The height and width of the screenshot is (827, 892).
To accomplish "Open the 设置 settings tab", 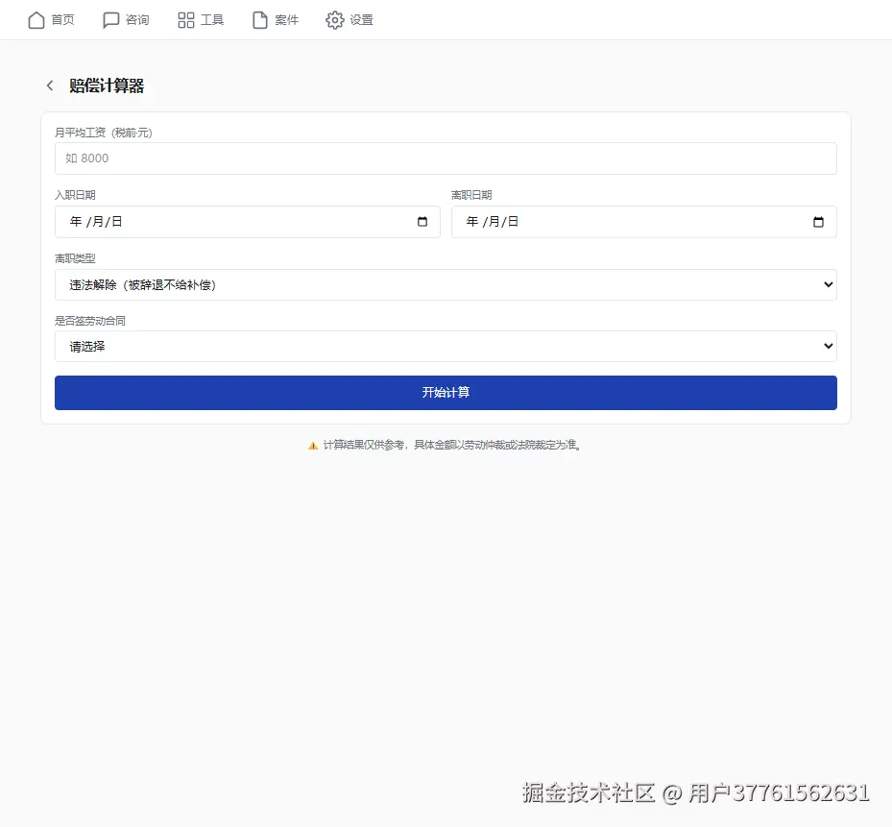I will click(350, 20).
